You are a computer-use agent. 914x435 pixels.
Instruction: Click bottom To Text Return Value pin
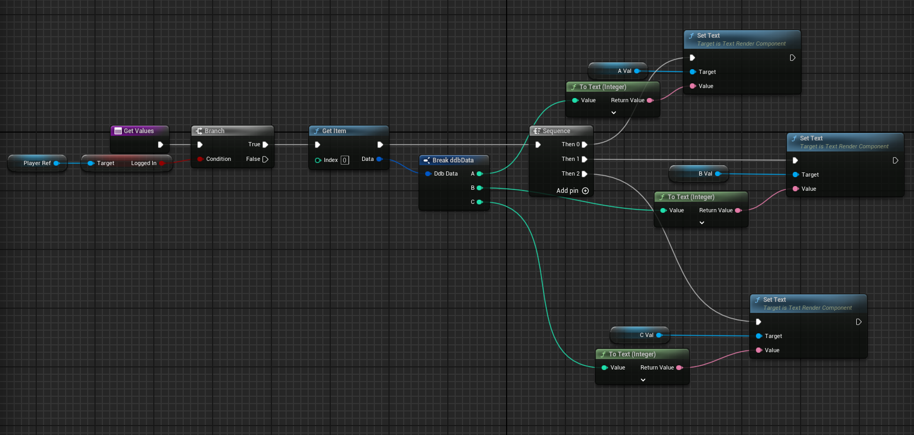pyautogui.click(x=679, y=368)
